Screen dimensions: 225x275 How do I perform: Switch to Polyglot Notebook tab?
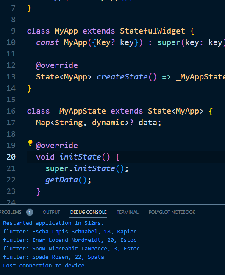coord(172,212)
